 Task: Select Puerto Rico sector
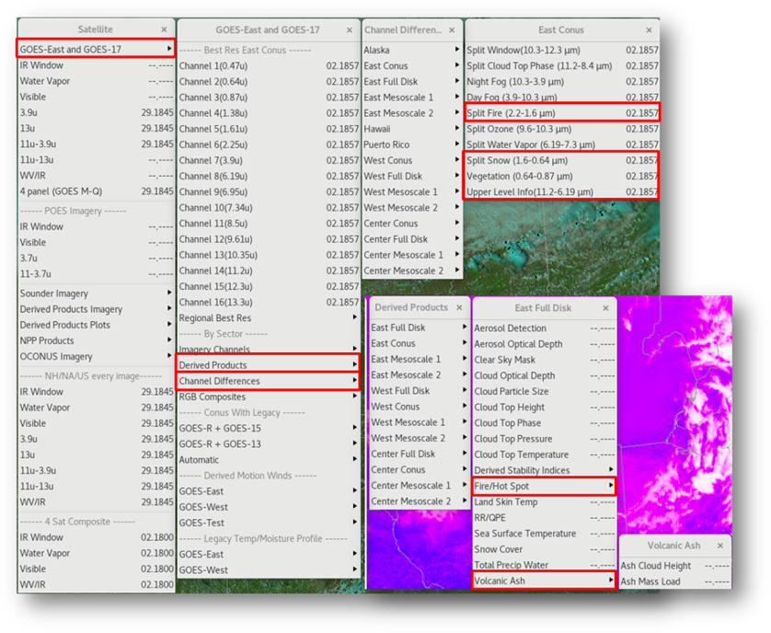coord(412,144)
